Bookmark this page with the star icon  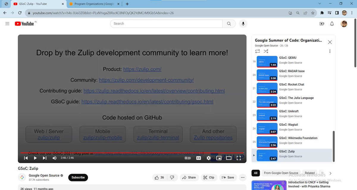tap(313, 13)
